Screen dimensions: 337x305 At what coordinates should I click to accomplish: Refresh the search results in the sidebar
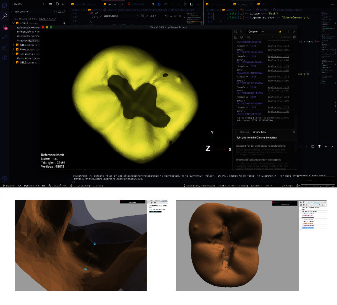click(x=44, y=4)
